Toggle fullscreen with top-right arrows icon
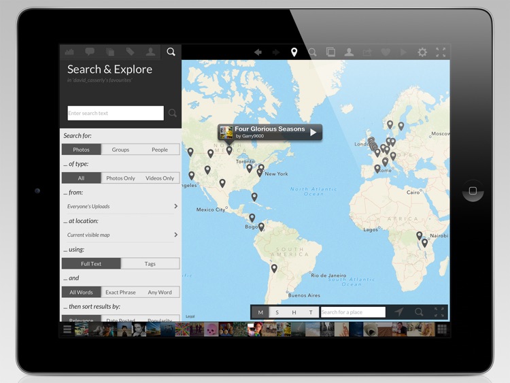510x383 pixels. (x=441, y=52)
